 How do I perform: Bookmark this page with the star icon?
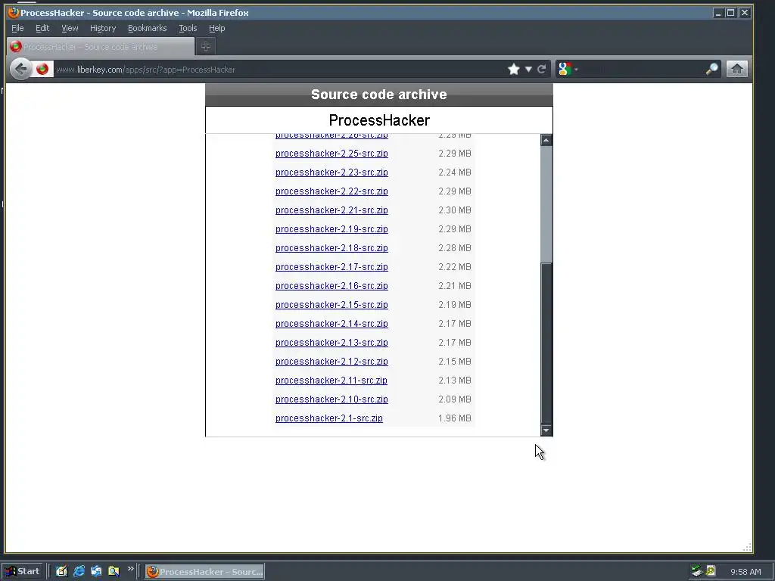[x=514, y=69]
